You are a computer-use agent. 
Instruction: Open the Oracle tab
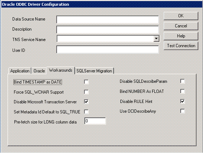click(x=39, y=71)
